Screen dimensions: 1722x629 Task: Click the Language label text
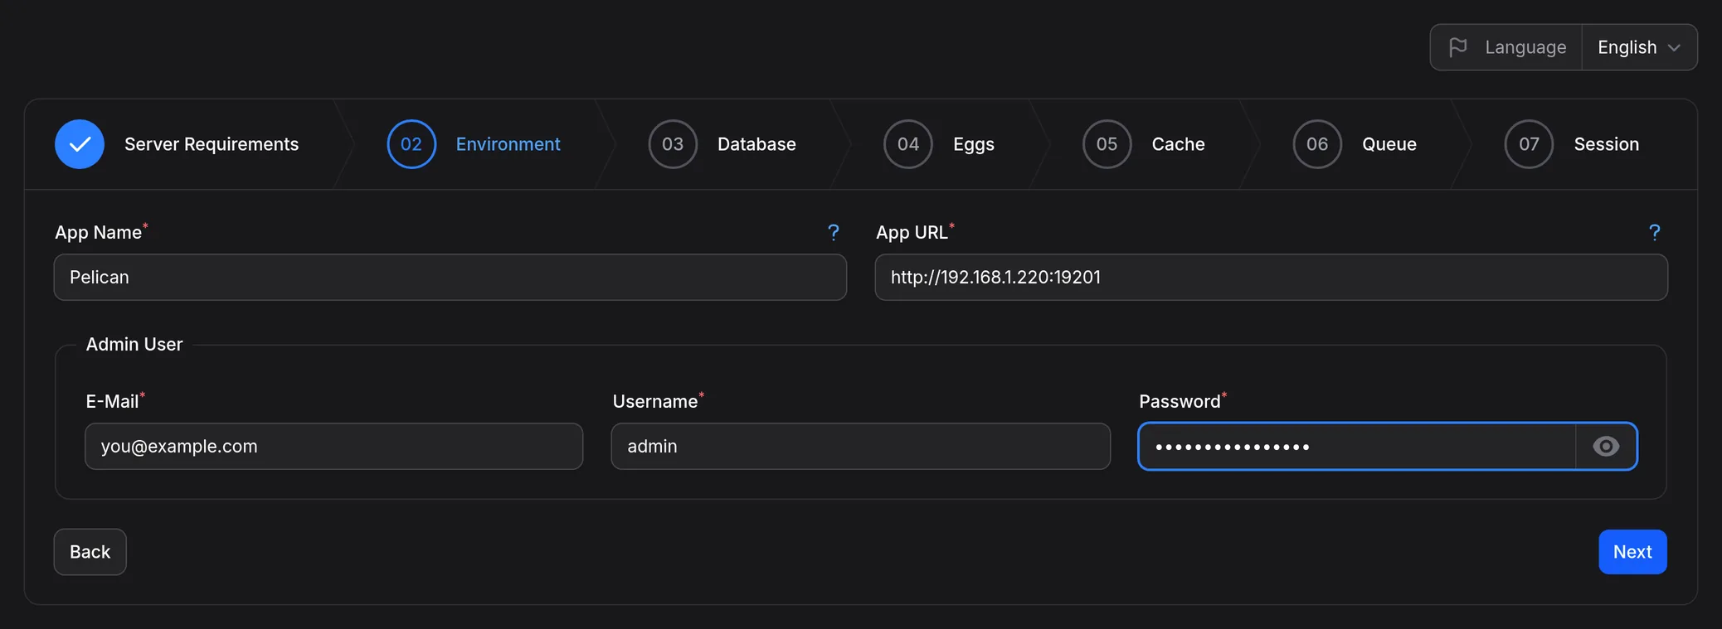tap(1525, 47)
